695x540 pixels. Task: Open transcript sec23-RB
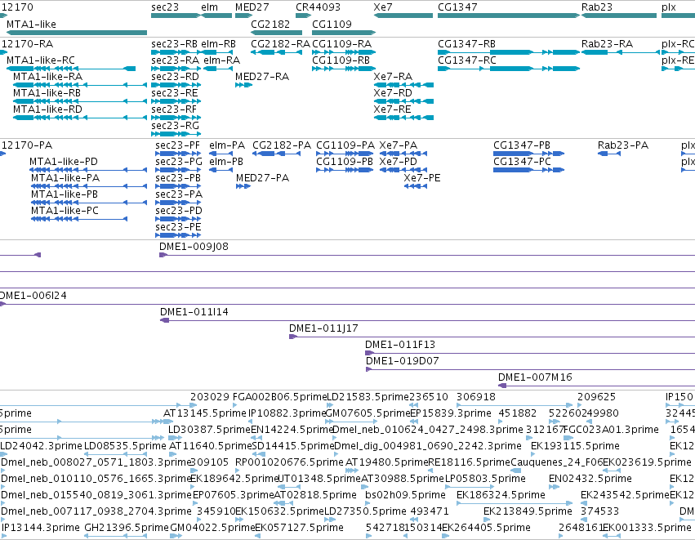[174, 44]
